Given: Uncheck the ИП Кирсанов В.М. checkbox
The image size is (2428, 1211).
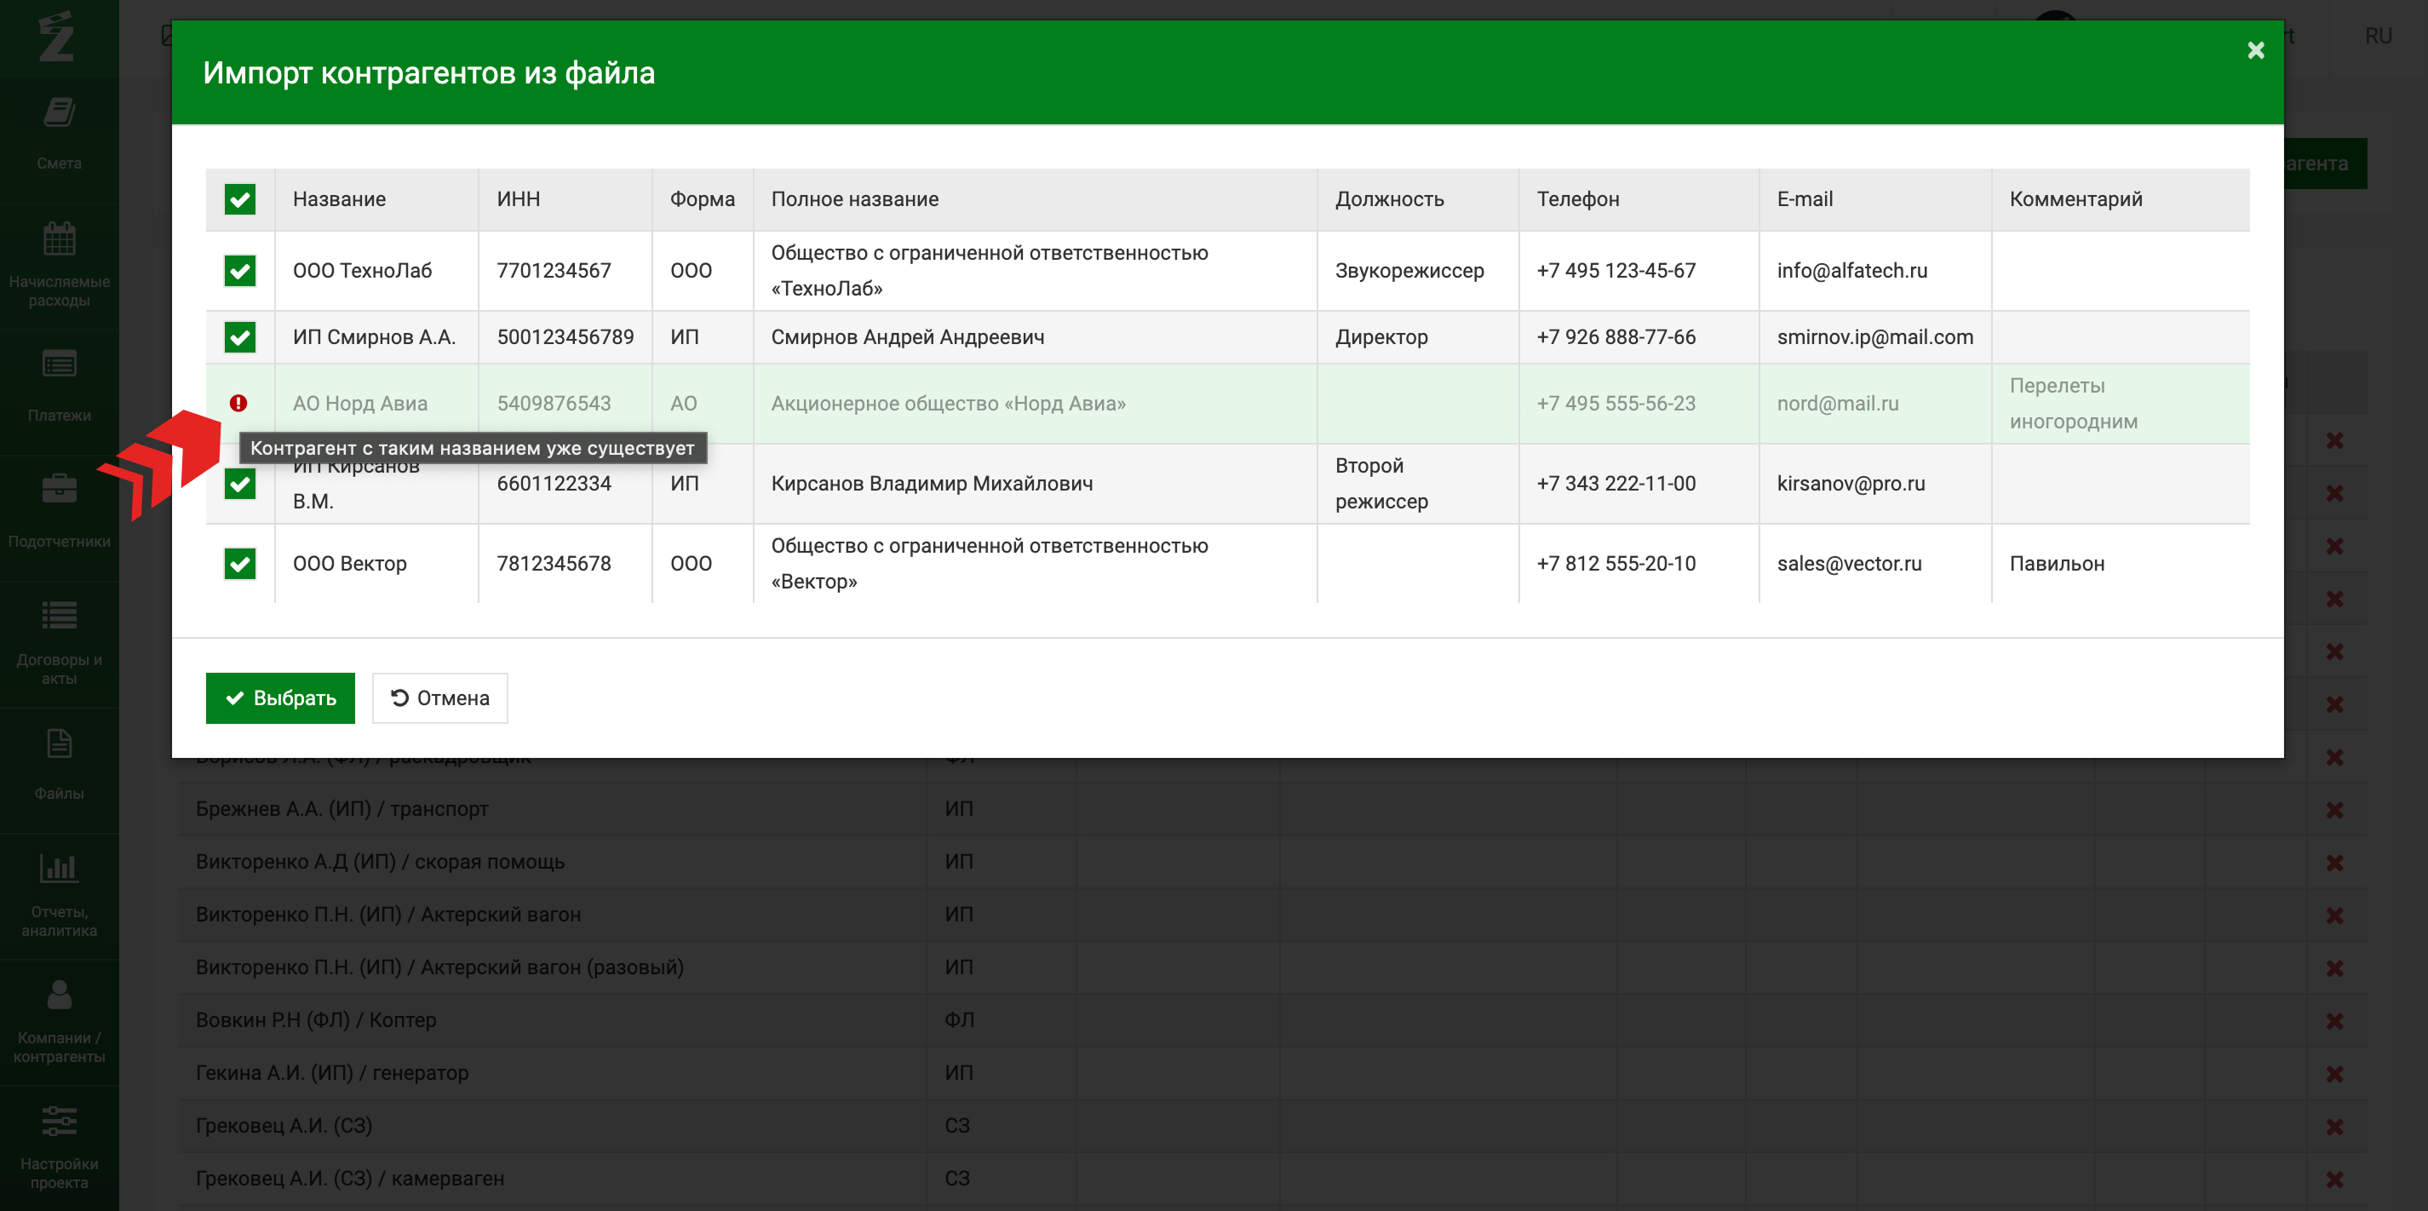Looking at the screenshot, I should pos(240,484).
